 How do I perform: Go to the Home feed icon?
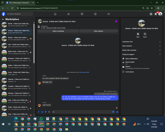55,14
